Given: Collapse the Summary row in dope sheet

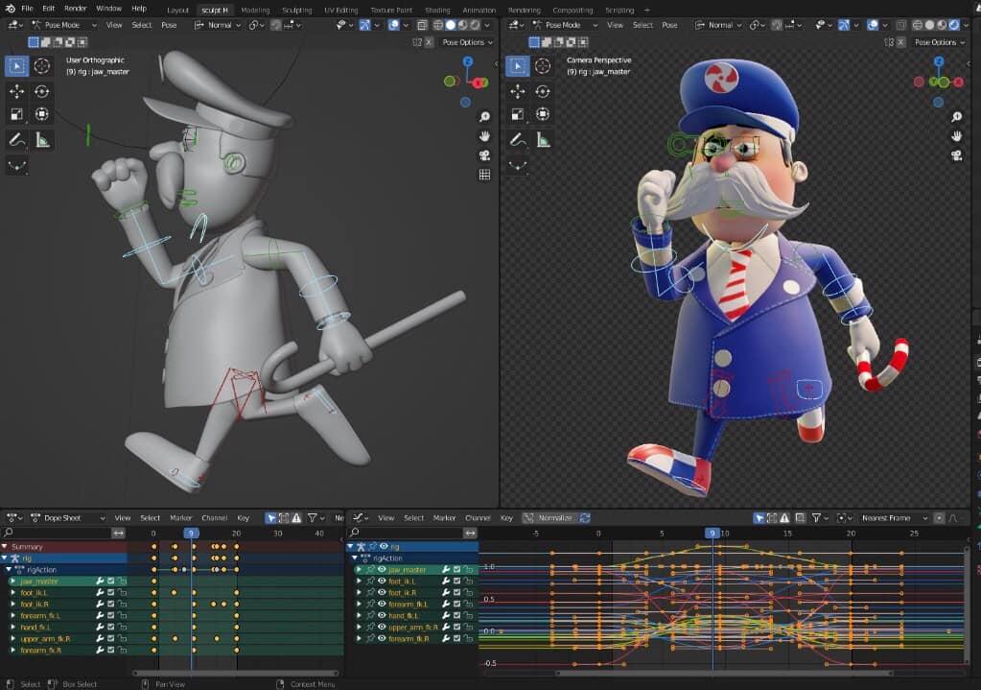Looking at the screenshot, I should pyautogui.click(x=5, y=547).
